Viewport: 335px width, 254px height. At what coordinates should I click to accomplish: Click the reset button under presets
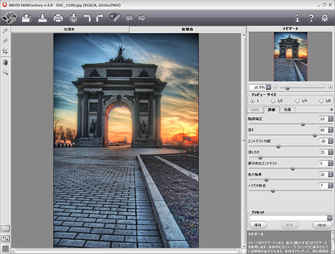tap(322, 225)
